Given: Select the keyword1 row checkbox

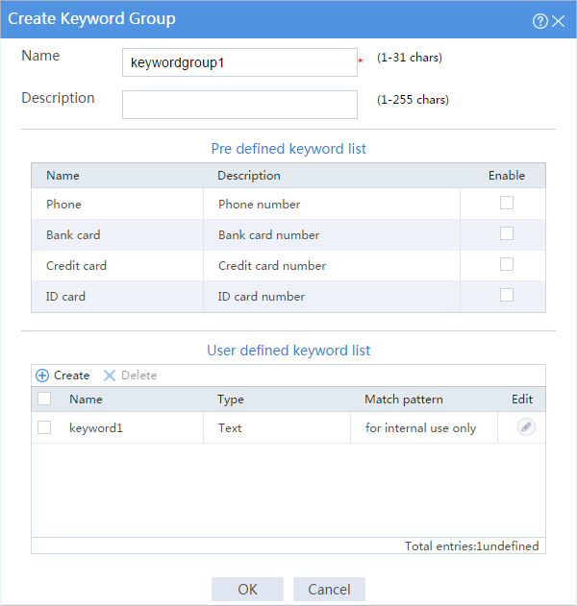Looking at the screenshot, I should click(x=44, y=427).
